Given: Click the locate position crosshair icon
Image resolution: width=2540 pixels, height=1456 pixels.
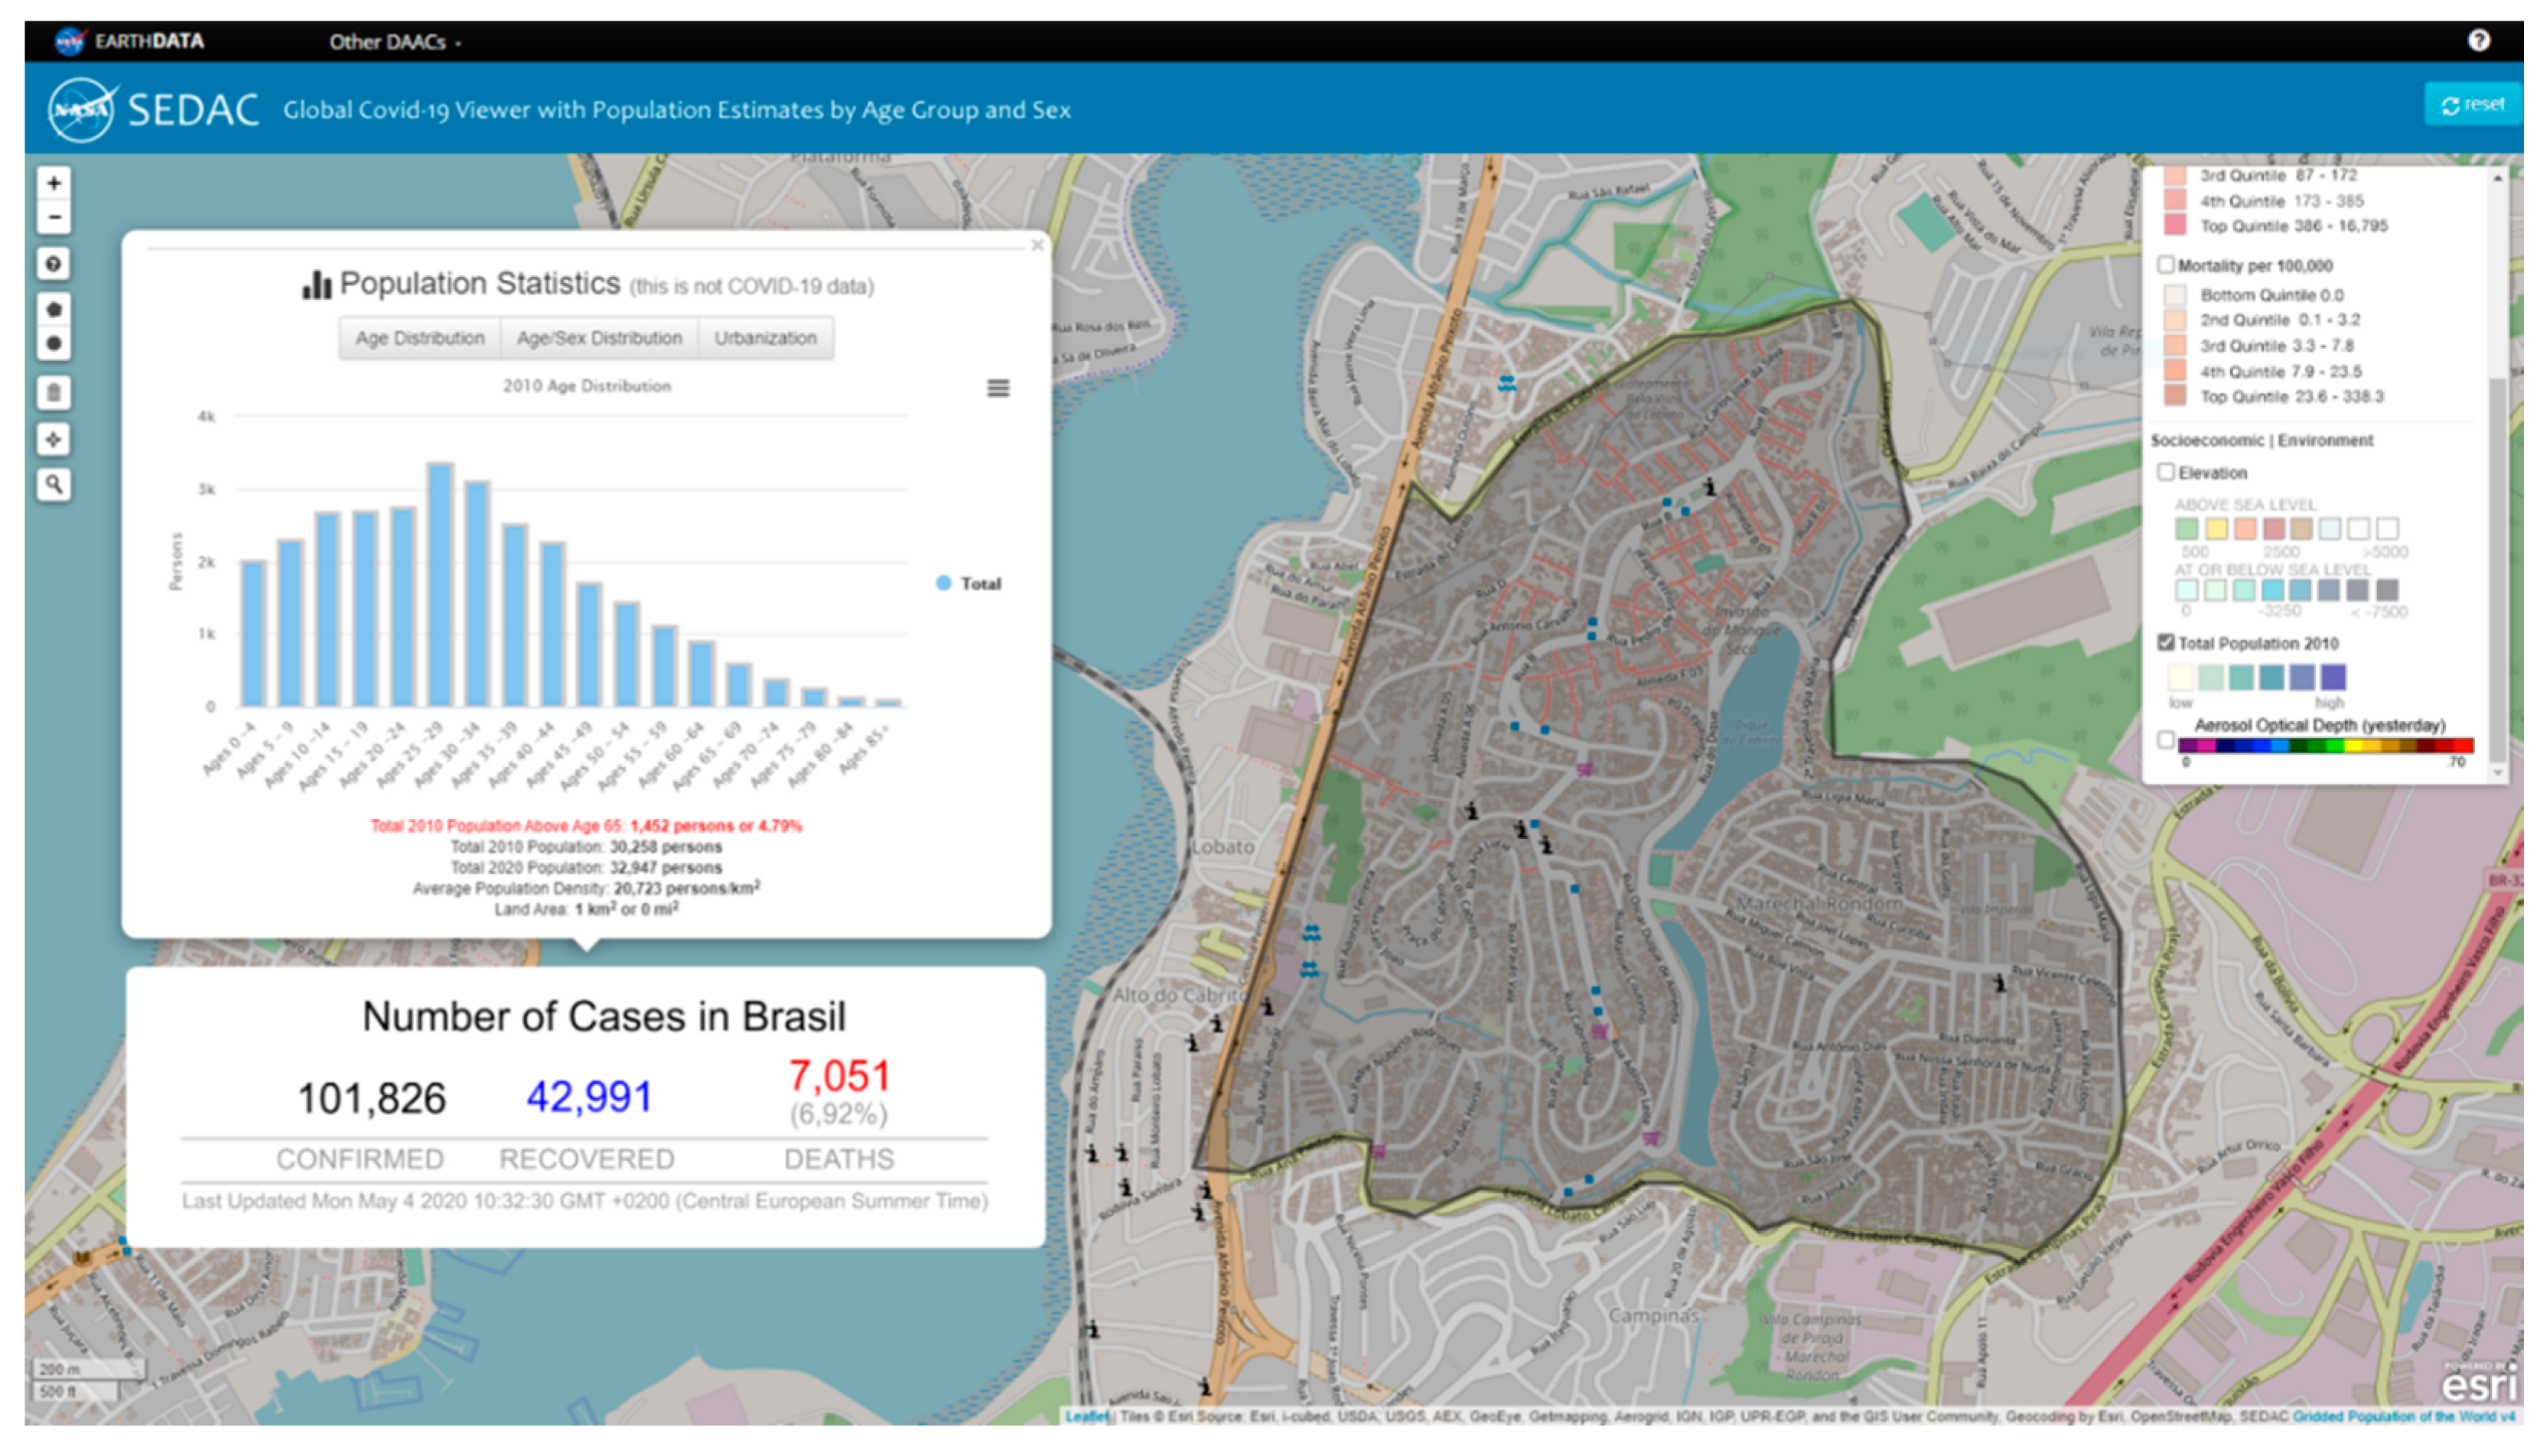Looking at the screenshot, I should point(54,439).
